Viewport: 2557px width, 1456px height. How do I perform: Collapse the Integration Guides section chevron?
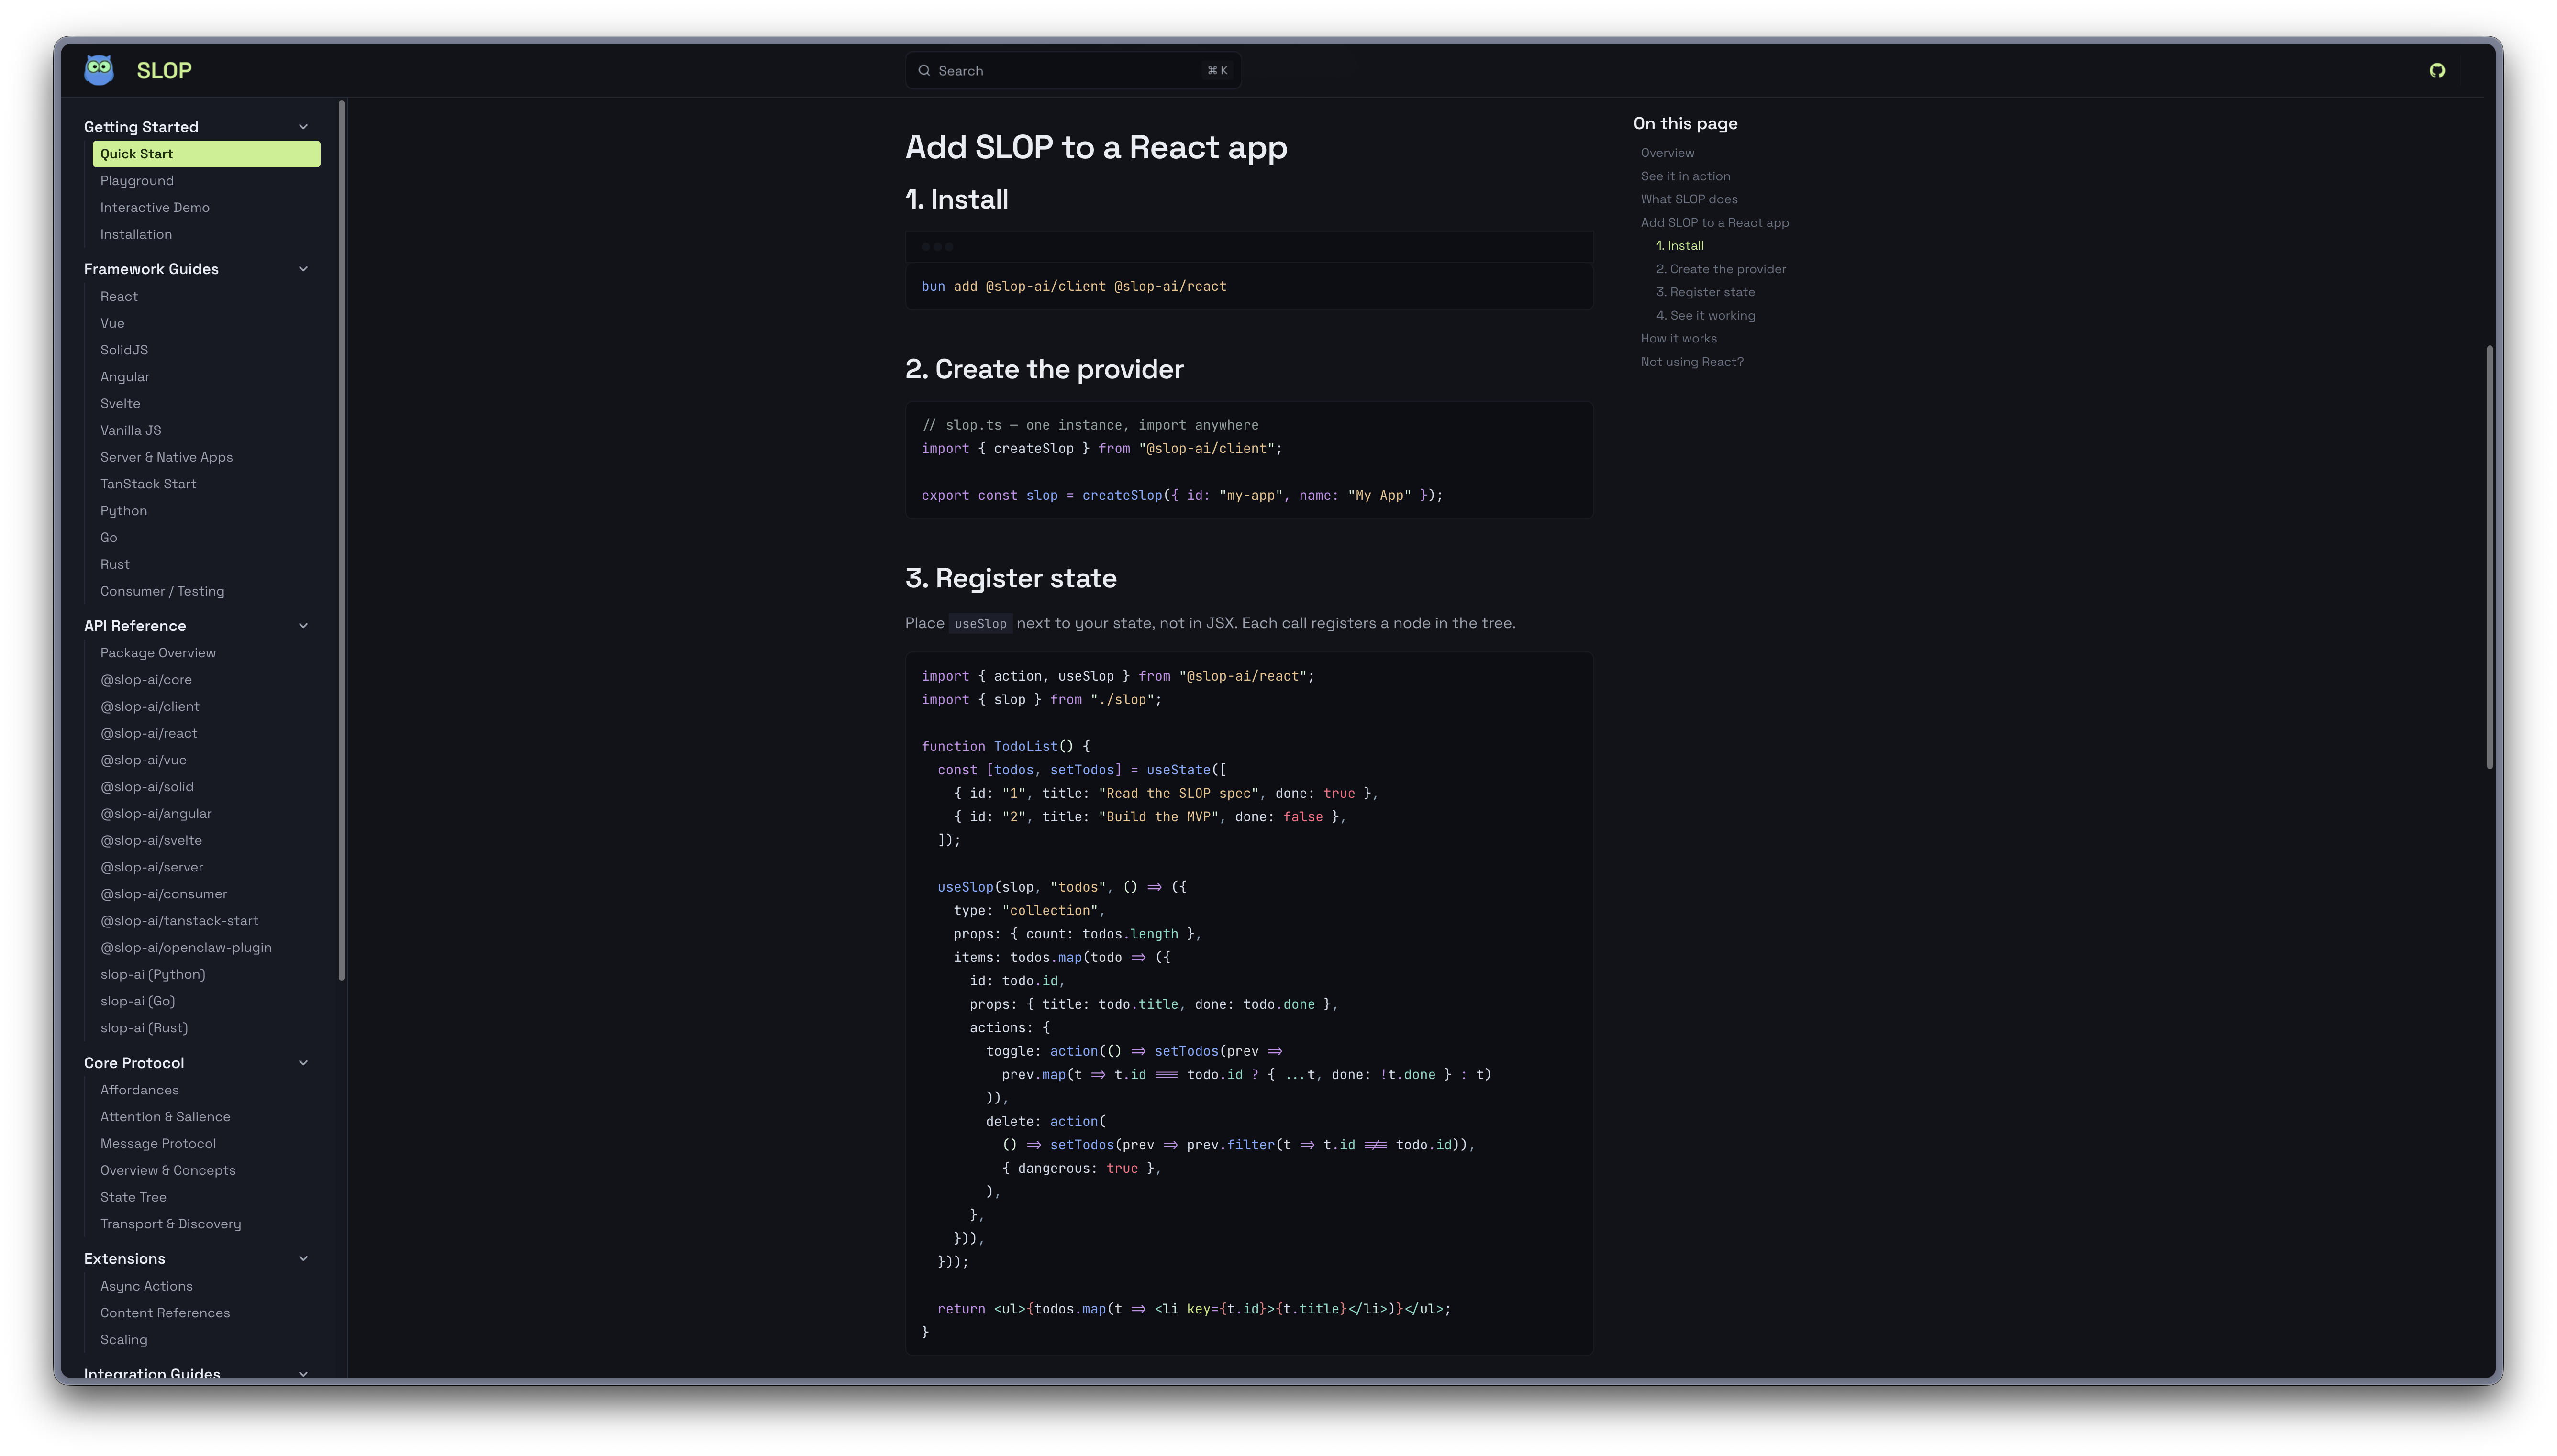click(x=303, y=1374)
